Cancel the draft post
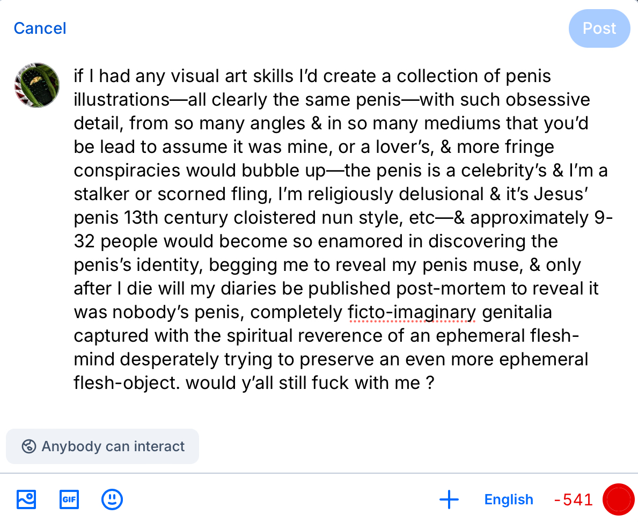This screenshot has width=638, height=522. (x=40, y=28)
